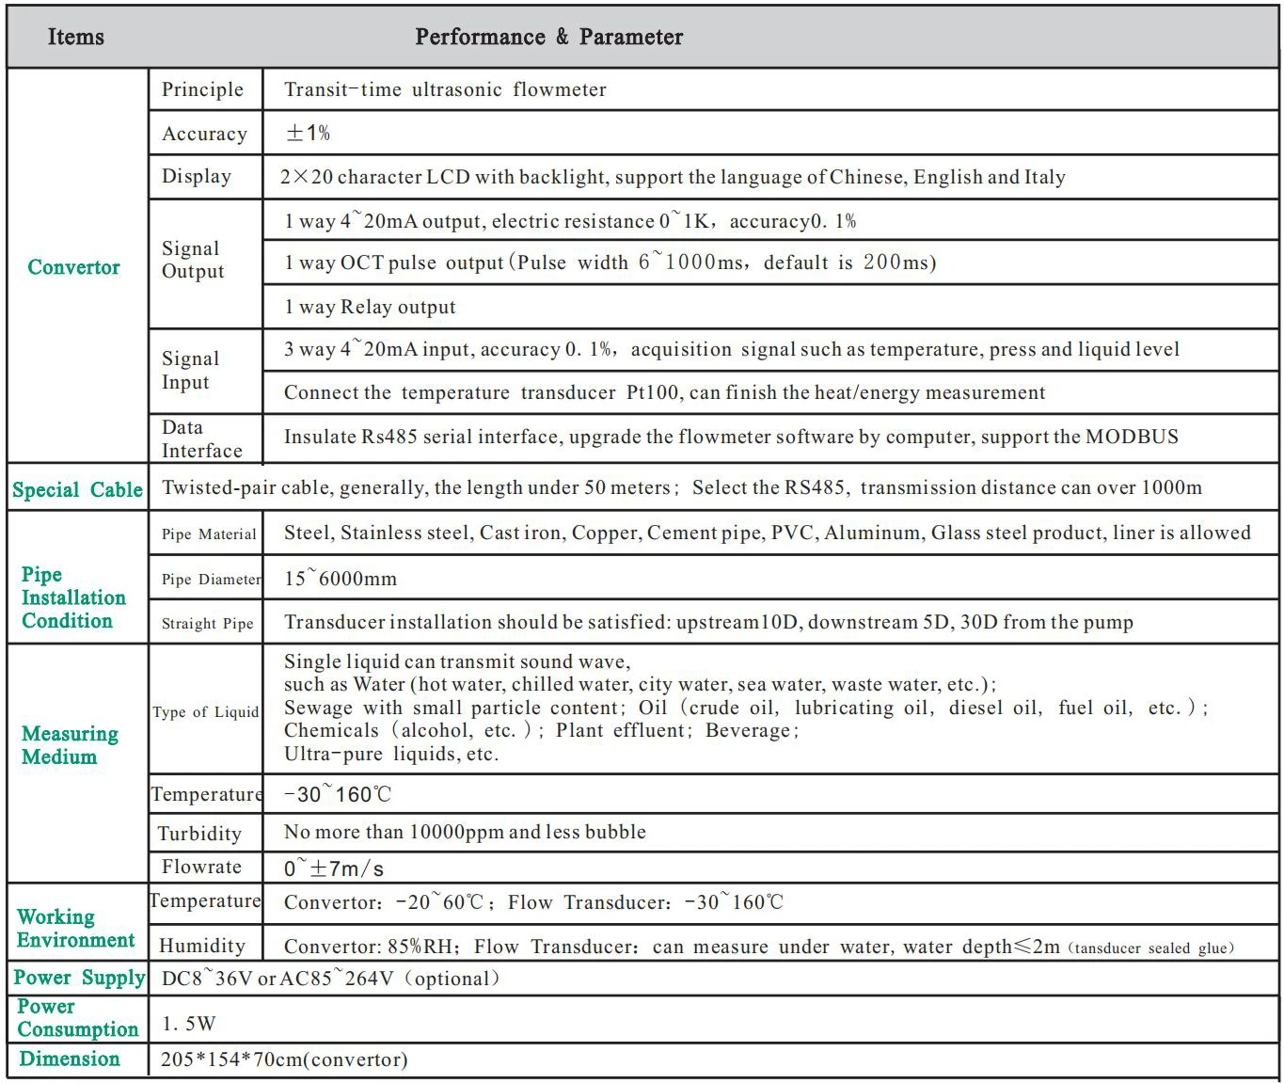Click the 'Pipe Diameter' label
The image size is (1284, 1083).
(x=211, y=579)
